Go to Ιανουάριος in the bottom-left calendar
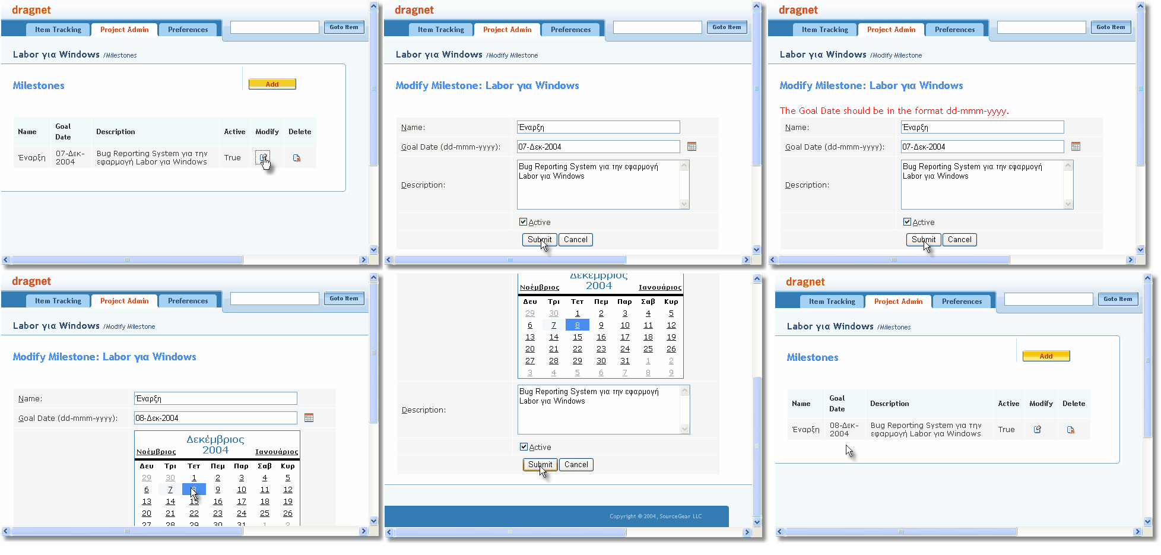This screenshot has width=1161, height=555. coord(277,452)
